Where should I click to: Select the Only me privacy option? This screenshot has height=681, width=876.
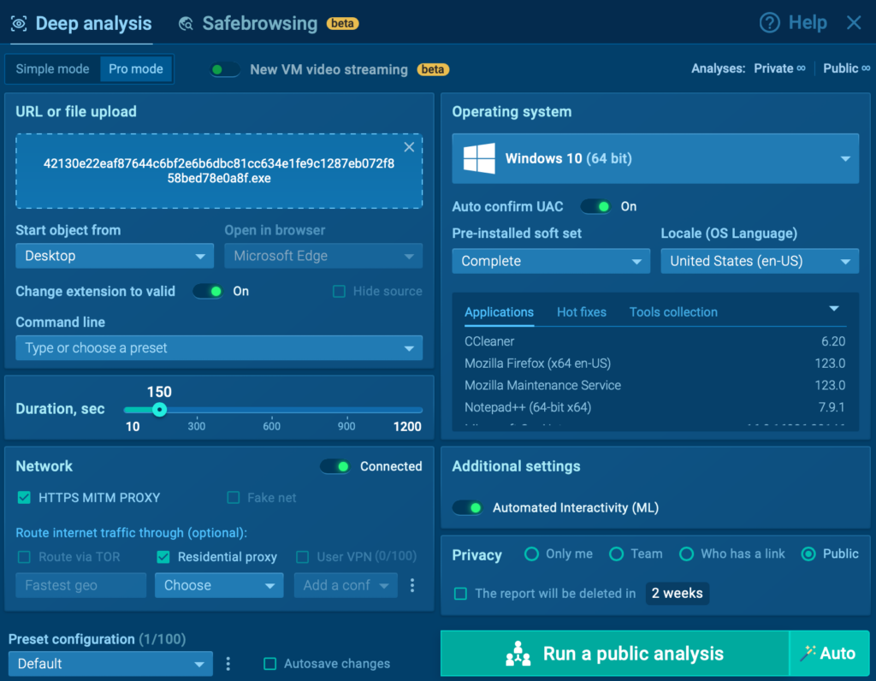531,554
